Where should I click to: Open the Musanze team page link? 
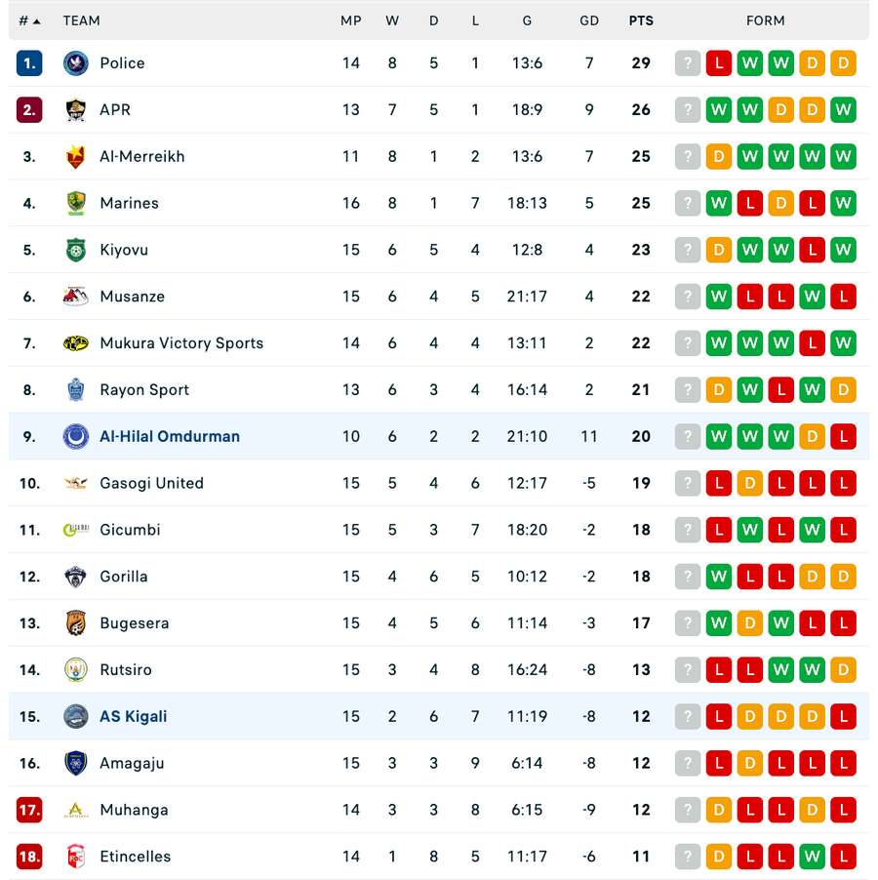point(132,297)
